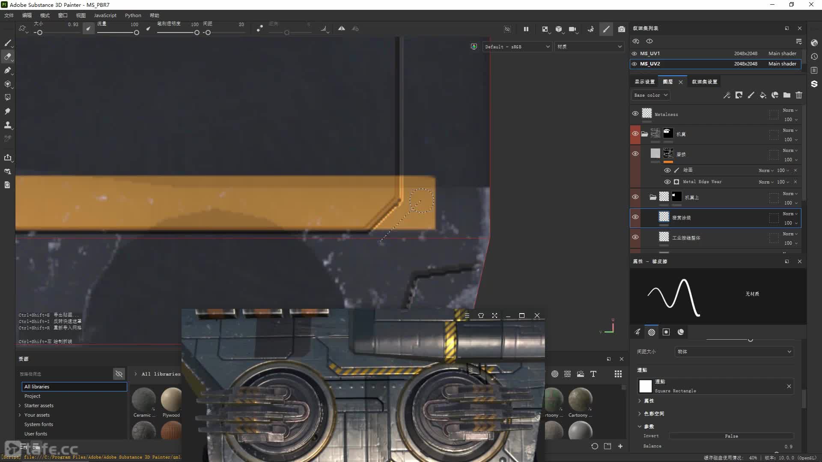Add a mask using the mask icon
Viewport: 822px width, 462px height.
pos(739,95)
